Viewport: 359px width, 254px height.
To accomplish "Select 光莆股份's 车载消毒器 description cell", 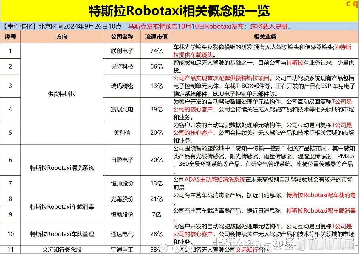I will click(265, 199).
